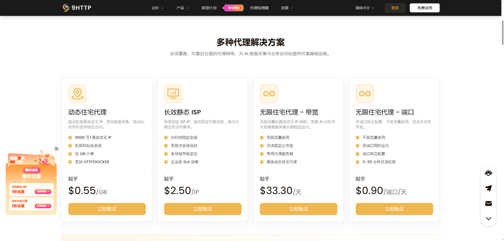Click the 9HTTP logo icon

[x=66, y=8]
